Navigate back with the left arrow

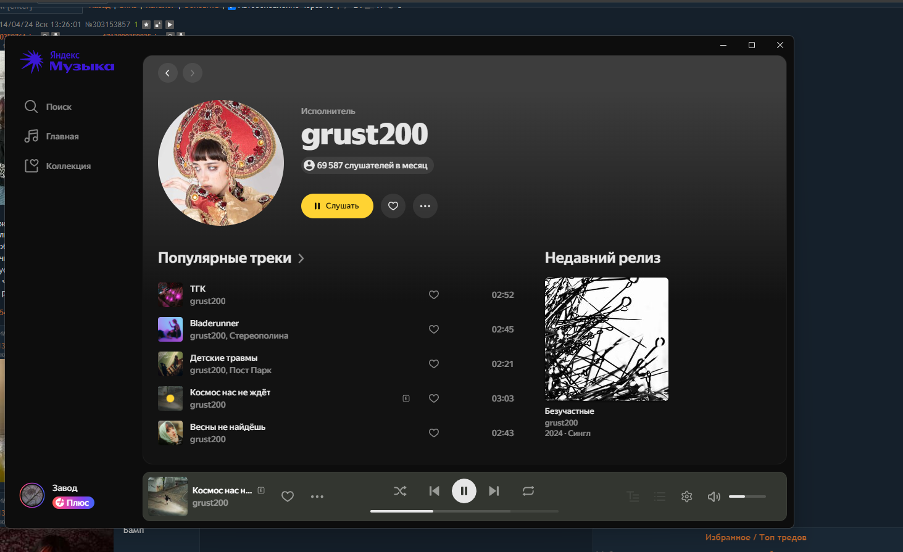(x=168, y=73)
